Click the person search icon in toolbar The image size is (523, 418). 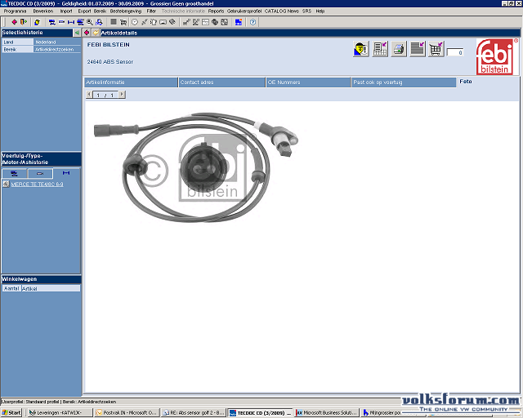coord(99,22)
